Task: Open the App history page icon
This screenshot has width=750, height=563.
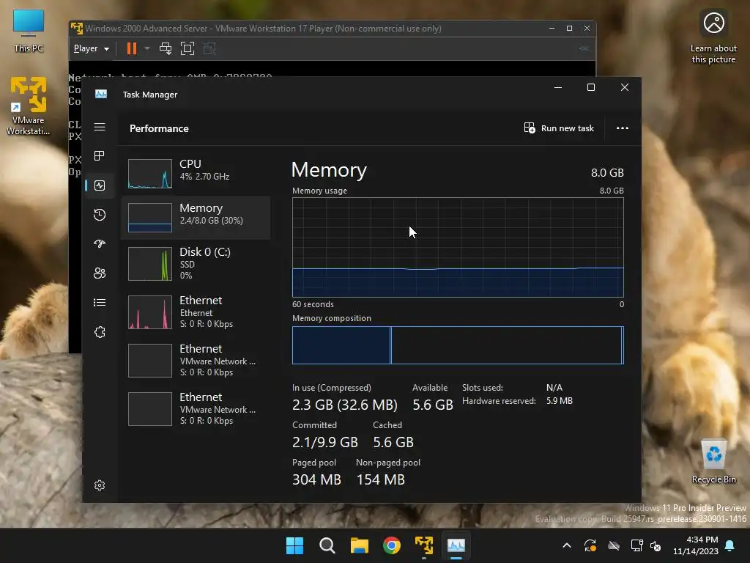Action: [x=100, y=215]
